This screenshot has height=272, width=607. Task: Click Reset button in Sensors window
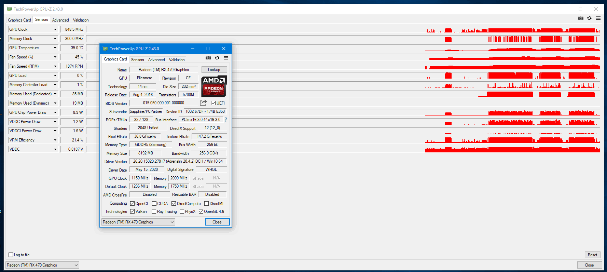pos(592,255)
